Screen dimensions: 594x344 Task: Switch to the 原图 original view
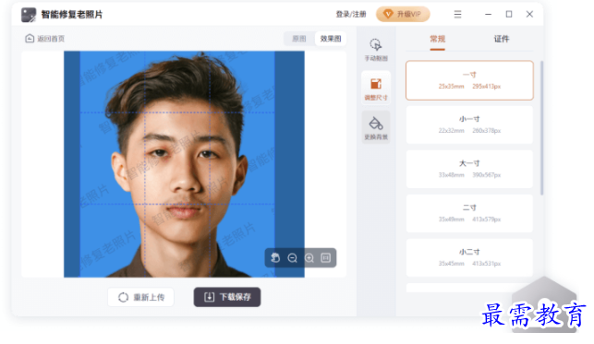tap(299, 39)
